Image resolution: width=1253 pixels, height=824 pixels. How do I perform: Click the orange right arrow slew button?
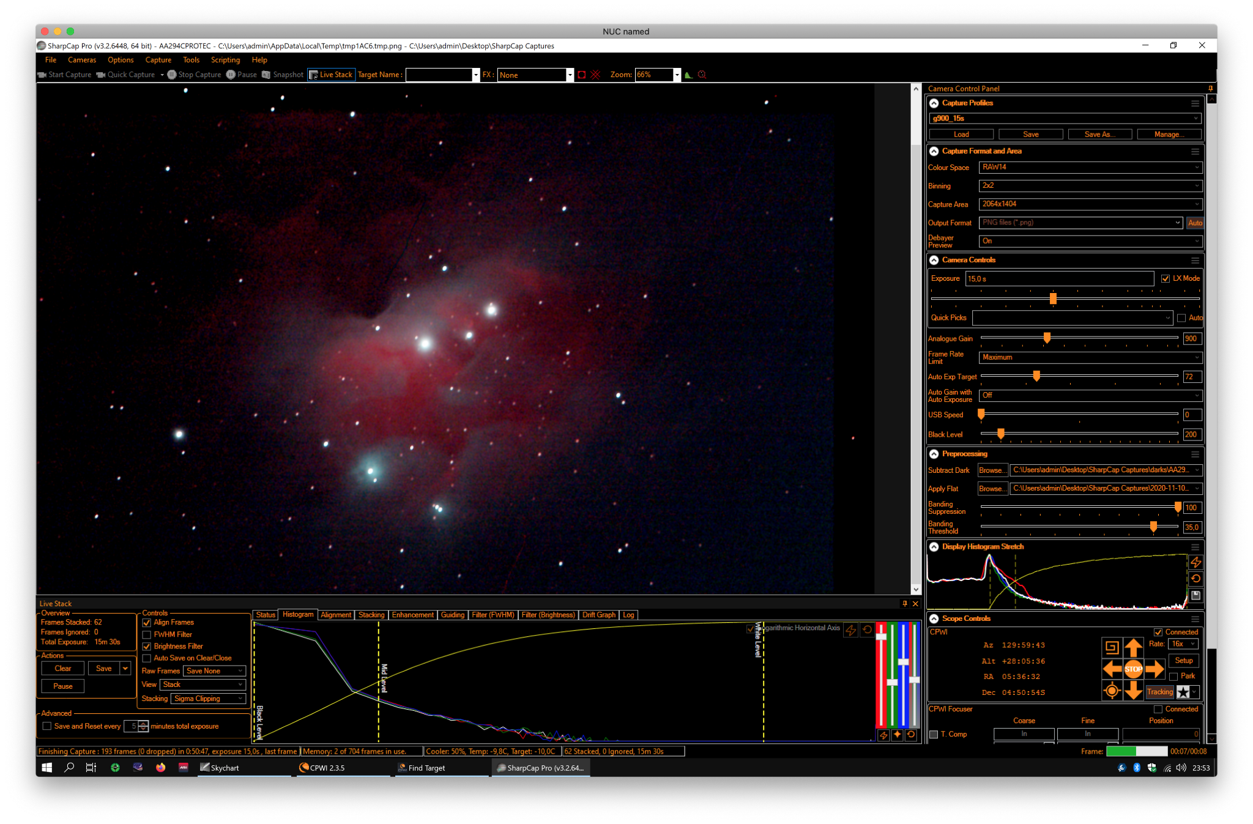(x=1154, y=669)
